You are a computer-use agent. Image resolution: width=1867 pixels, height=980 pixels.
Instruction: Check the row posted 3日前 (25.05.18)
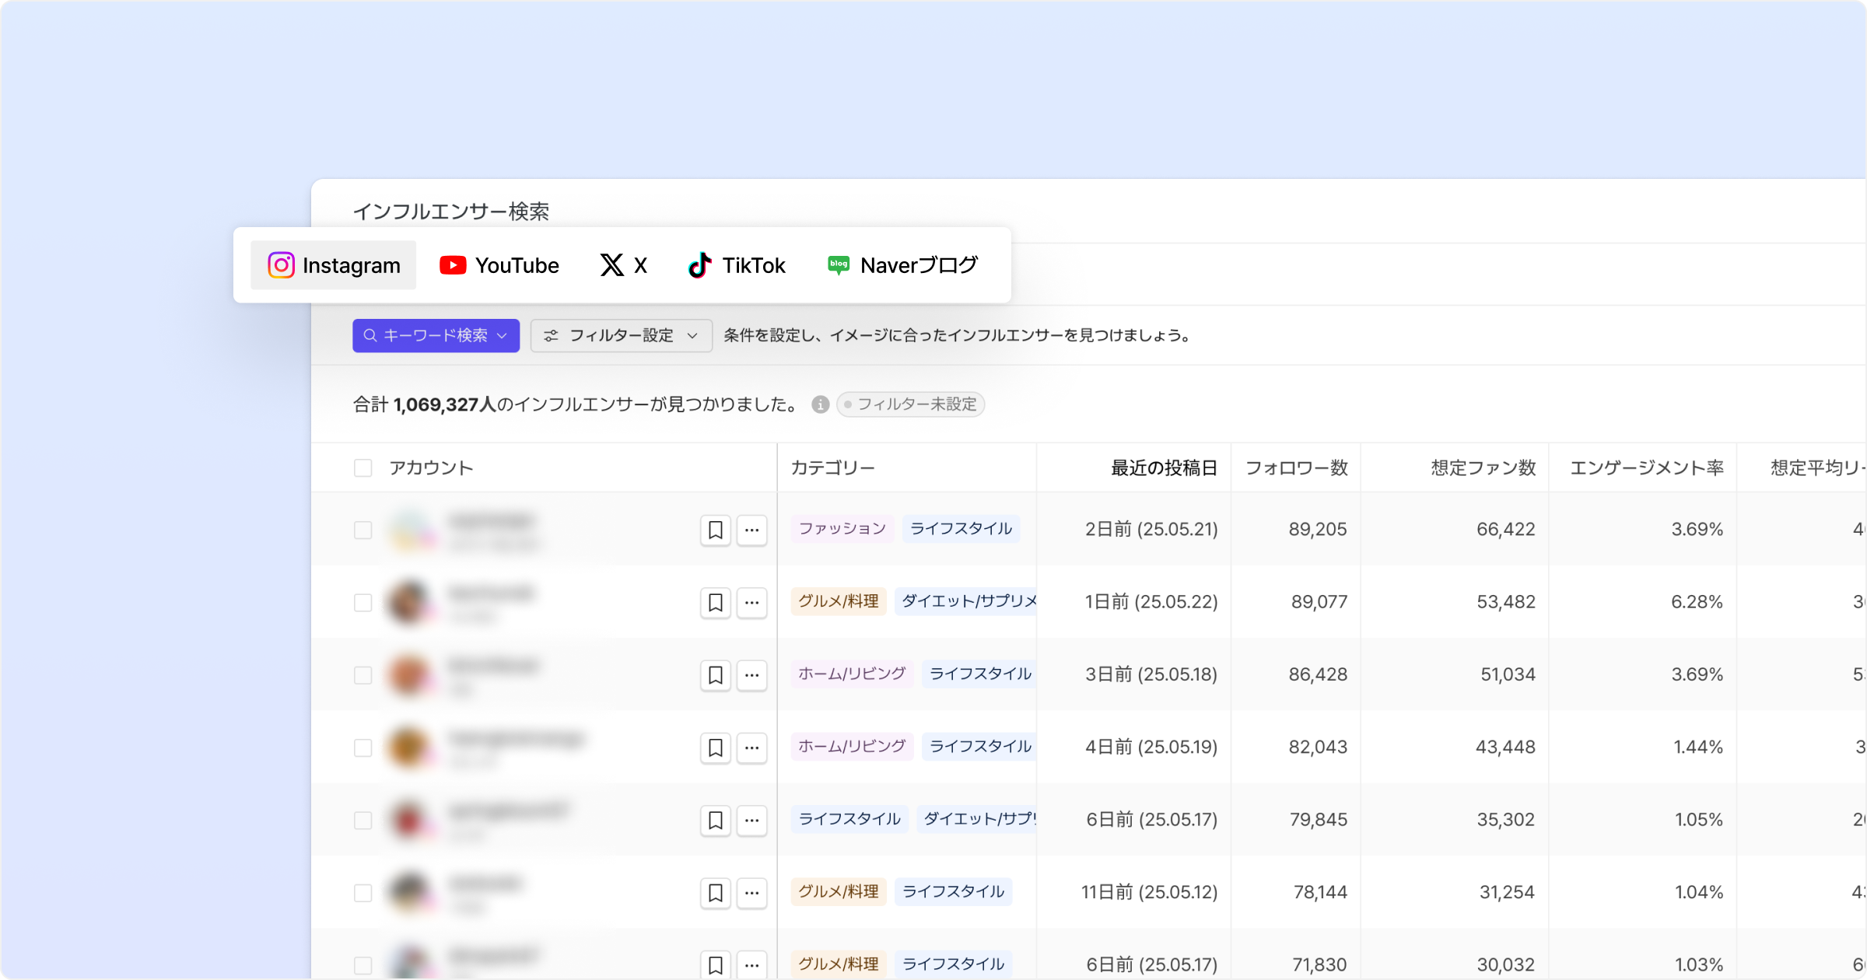(x=363, y=675)
